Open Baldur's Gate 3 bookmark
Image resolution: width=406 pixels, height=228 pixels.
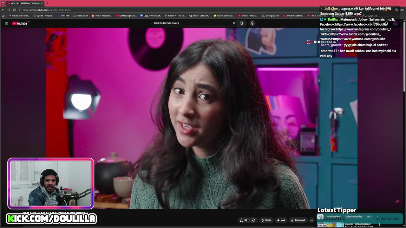(x=199, y=16)
